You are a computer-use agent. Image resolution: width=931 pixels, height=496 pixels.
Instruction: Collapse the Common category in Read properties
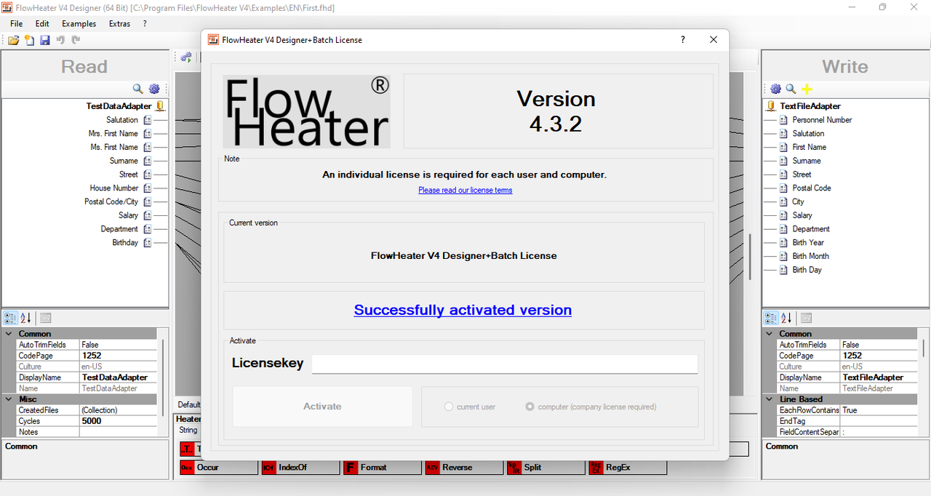coord(9,335)
